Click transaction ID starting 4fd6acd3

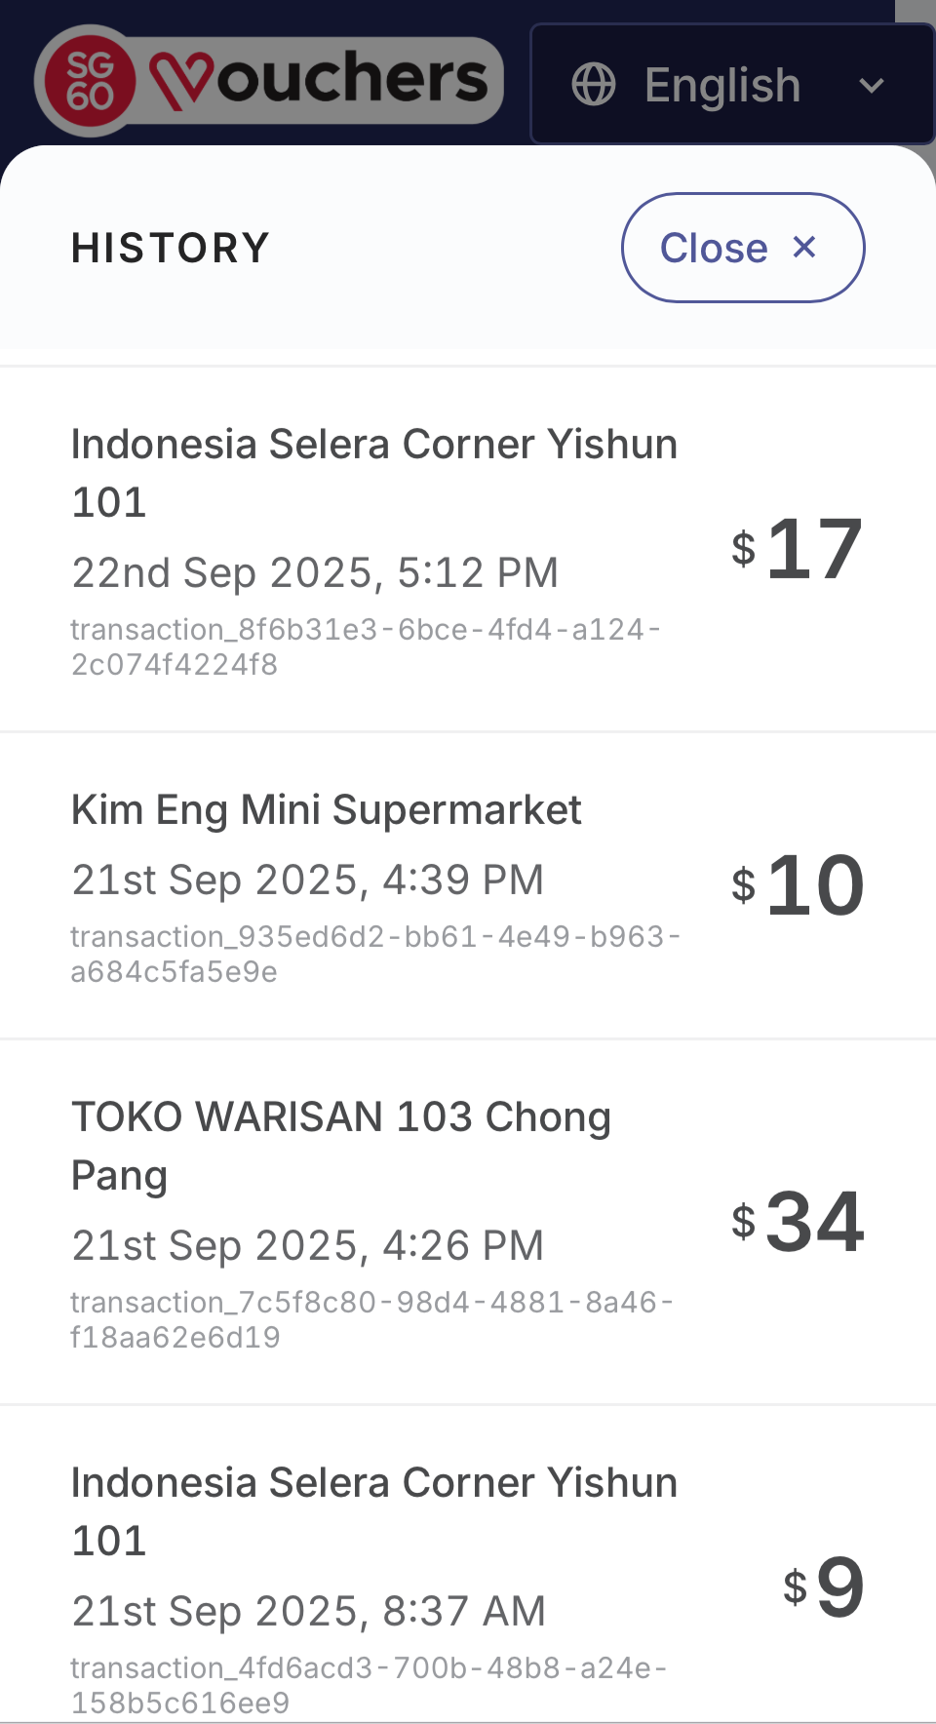(x=369, y=1684)
